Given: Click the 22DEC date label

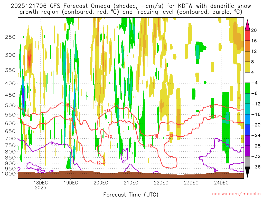Looking at the screenshot, I should pos(161,183).
